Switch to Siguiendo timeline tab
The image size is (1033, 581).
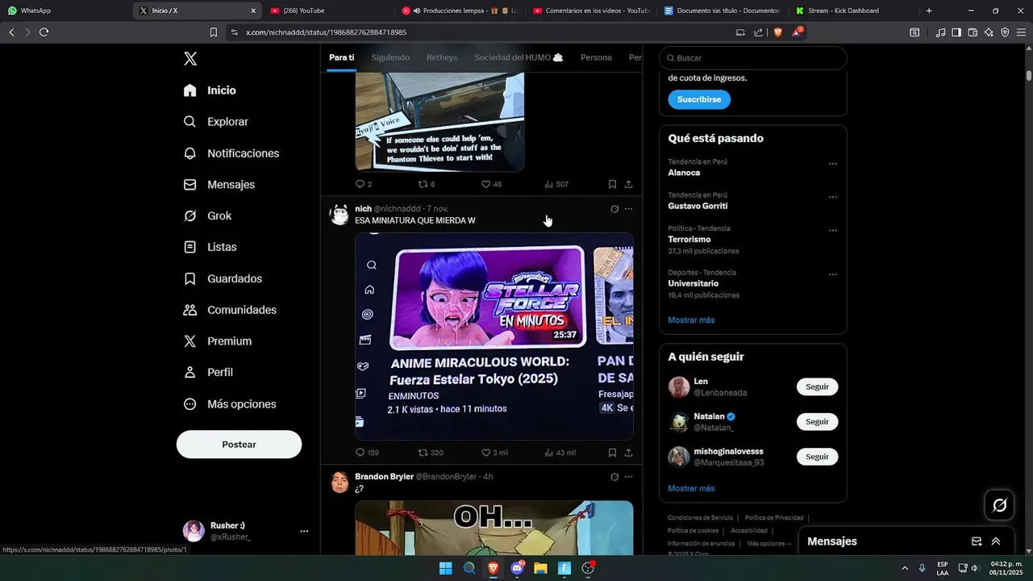pyautogui.click(x=390, y=57)
